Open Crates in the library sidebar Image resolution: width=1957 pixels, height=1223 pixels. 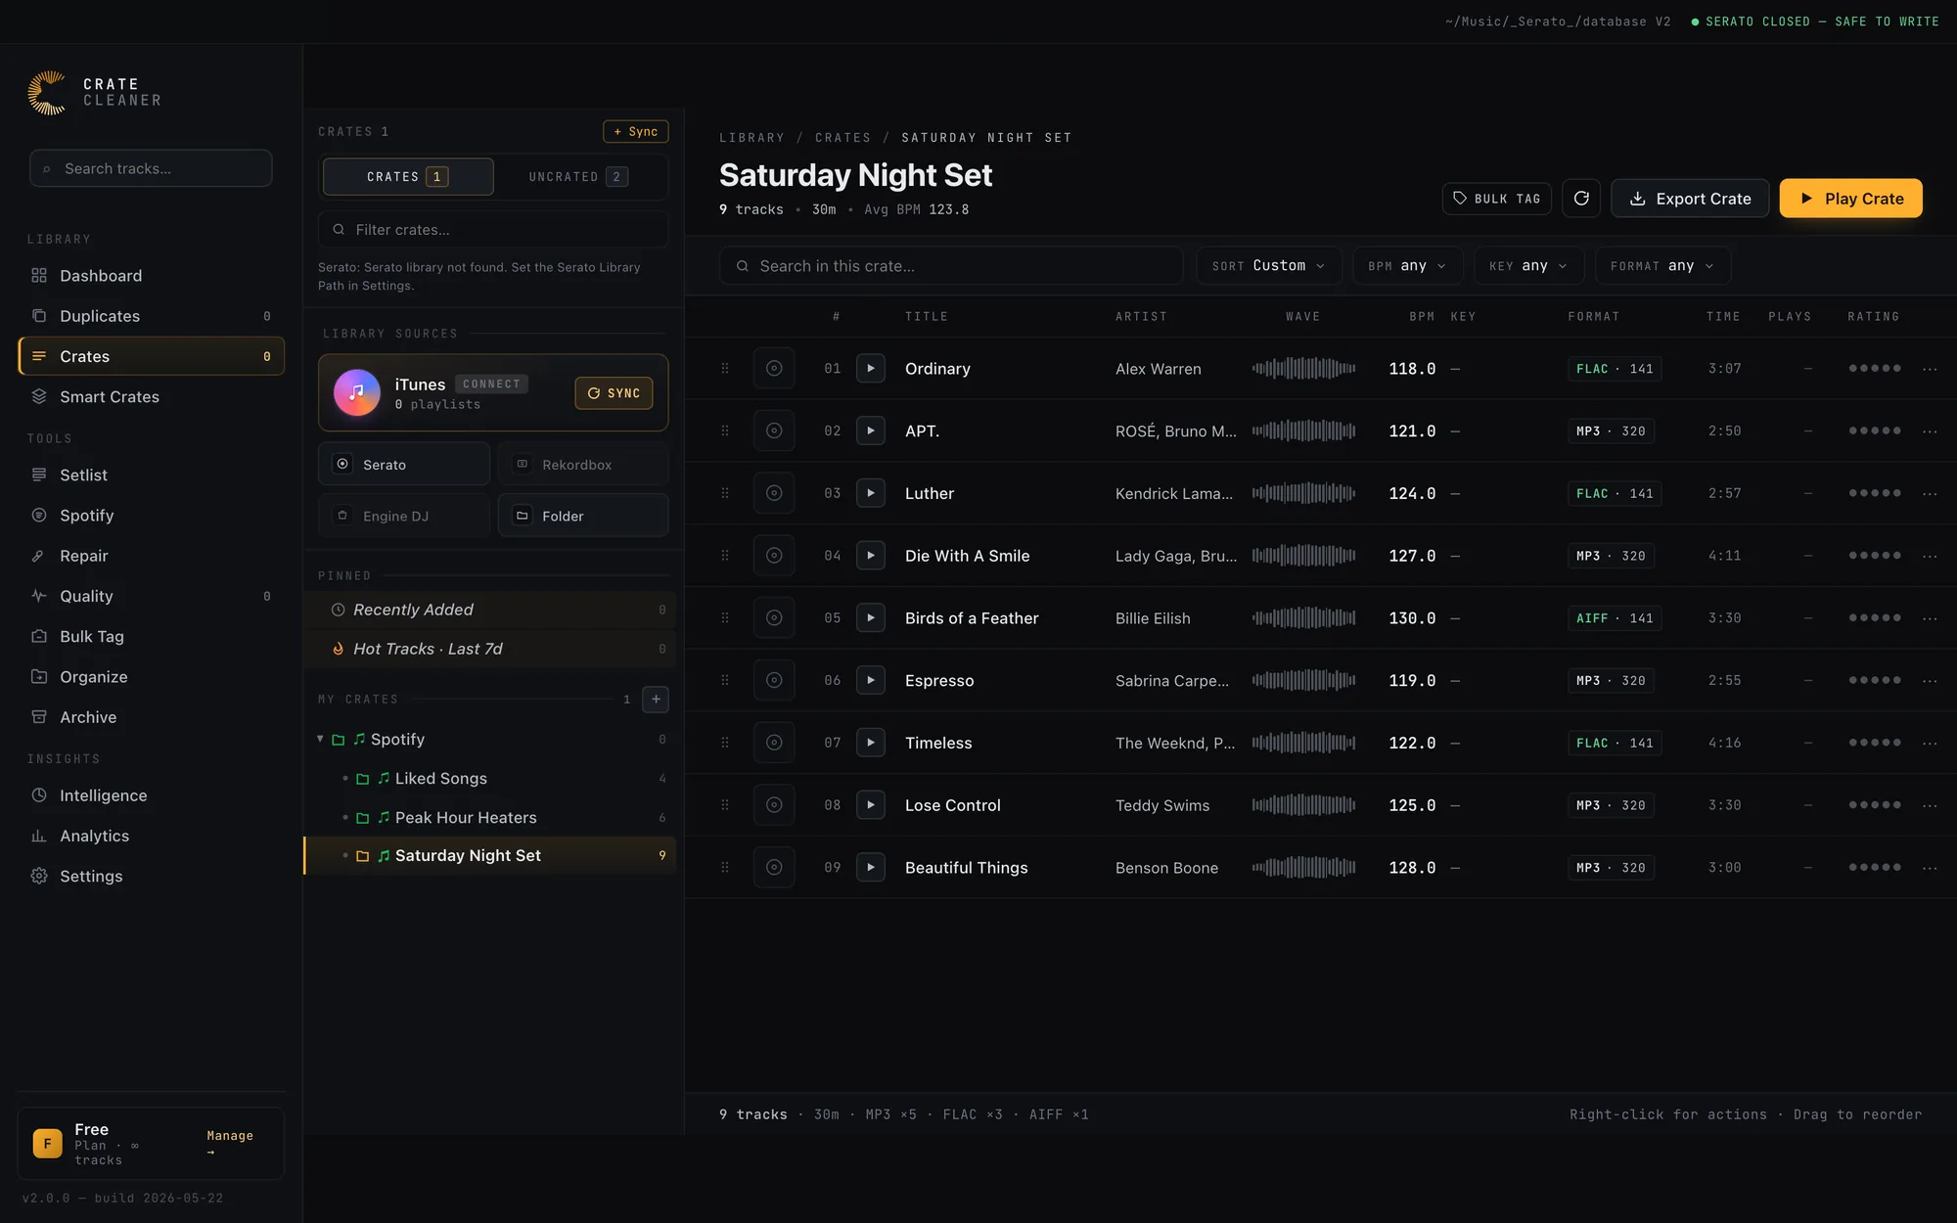click(x=151, y=356)
